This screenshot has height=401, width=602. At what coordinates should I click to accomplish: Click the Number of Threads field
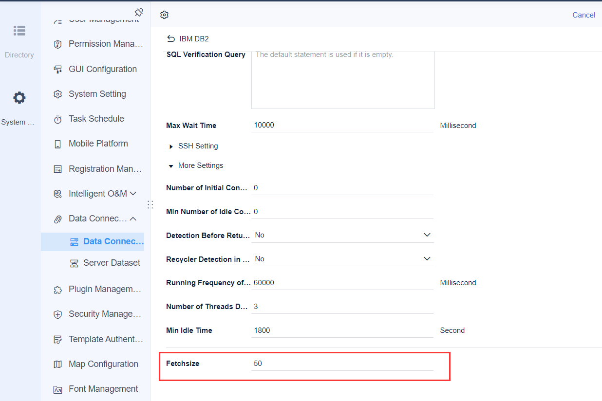click(x=342, y=307)
